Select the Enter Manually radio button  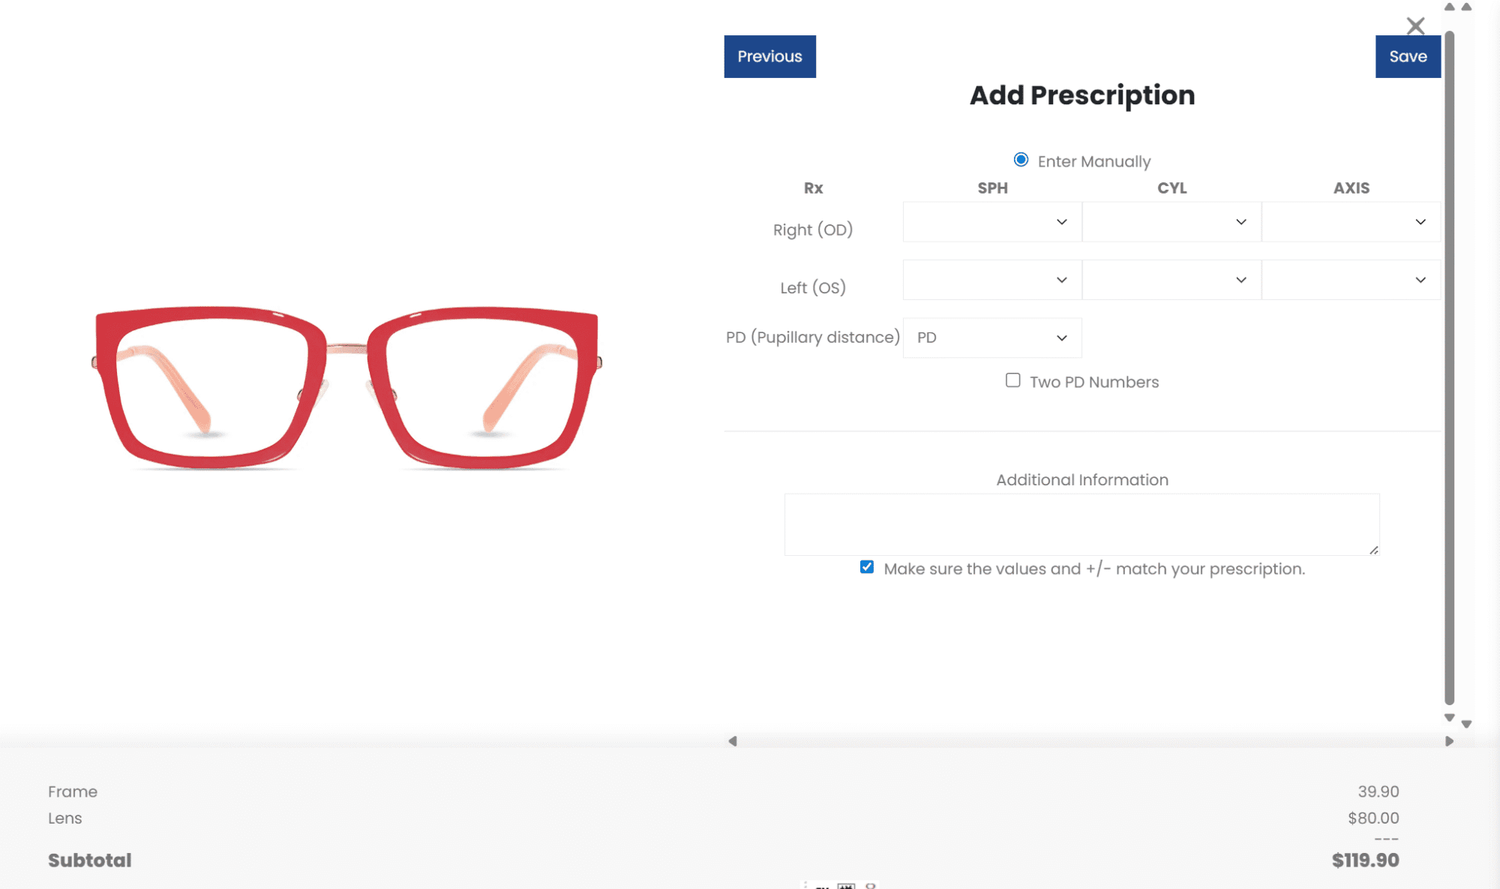tap(1021, 160)
